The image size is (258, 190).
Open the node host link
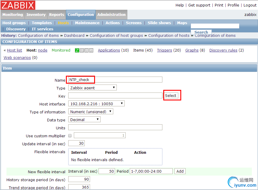(43, 50)
